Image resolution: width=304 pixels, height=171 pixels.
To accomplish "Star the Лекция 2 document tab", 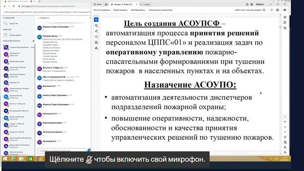I will tap(112, 4).
